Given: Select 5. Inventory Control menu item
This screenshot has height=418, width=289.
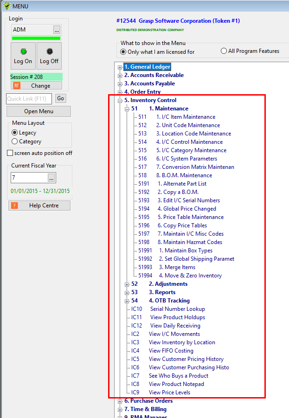Looking at the screenshot, I should pyautogui.click(x=150, y=100).
